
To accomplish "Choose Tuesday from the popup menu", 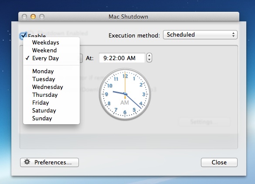I will [x=51, y=79].
